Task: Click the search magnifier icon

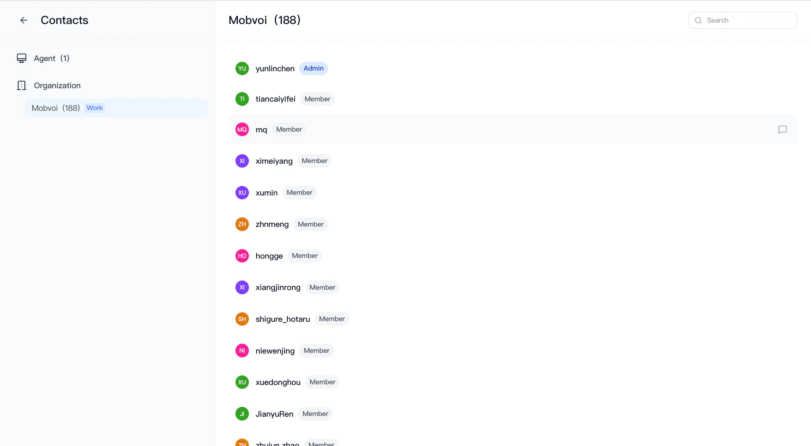Action: (698, 20)
